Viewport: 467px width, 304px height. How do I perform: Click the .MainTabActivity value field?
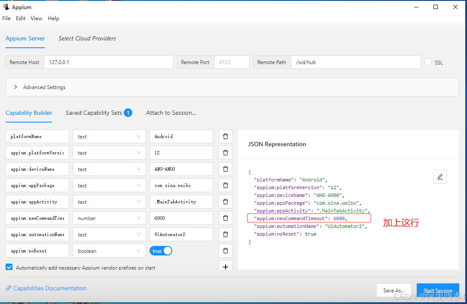181,202
